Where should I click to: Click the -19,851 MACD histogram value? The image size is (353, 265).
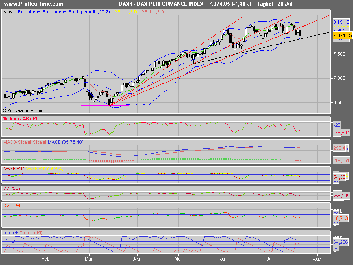point(341,160)
